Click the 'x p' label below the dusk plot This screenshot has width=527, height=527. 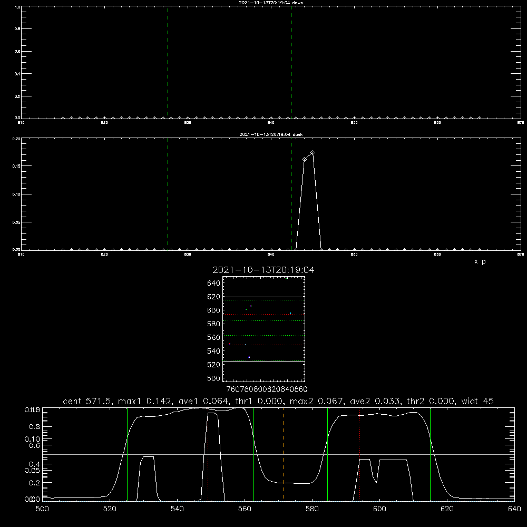(x=480, y=261)
